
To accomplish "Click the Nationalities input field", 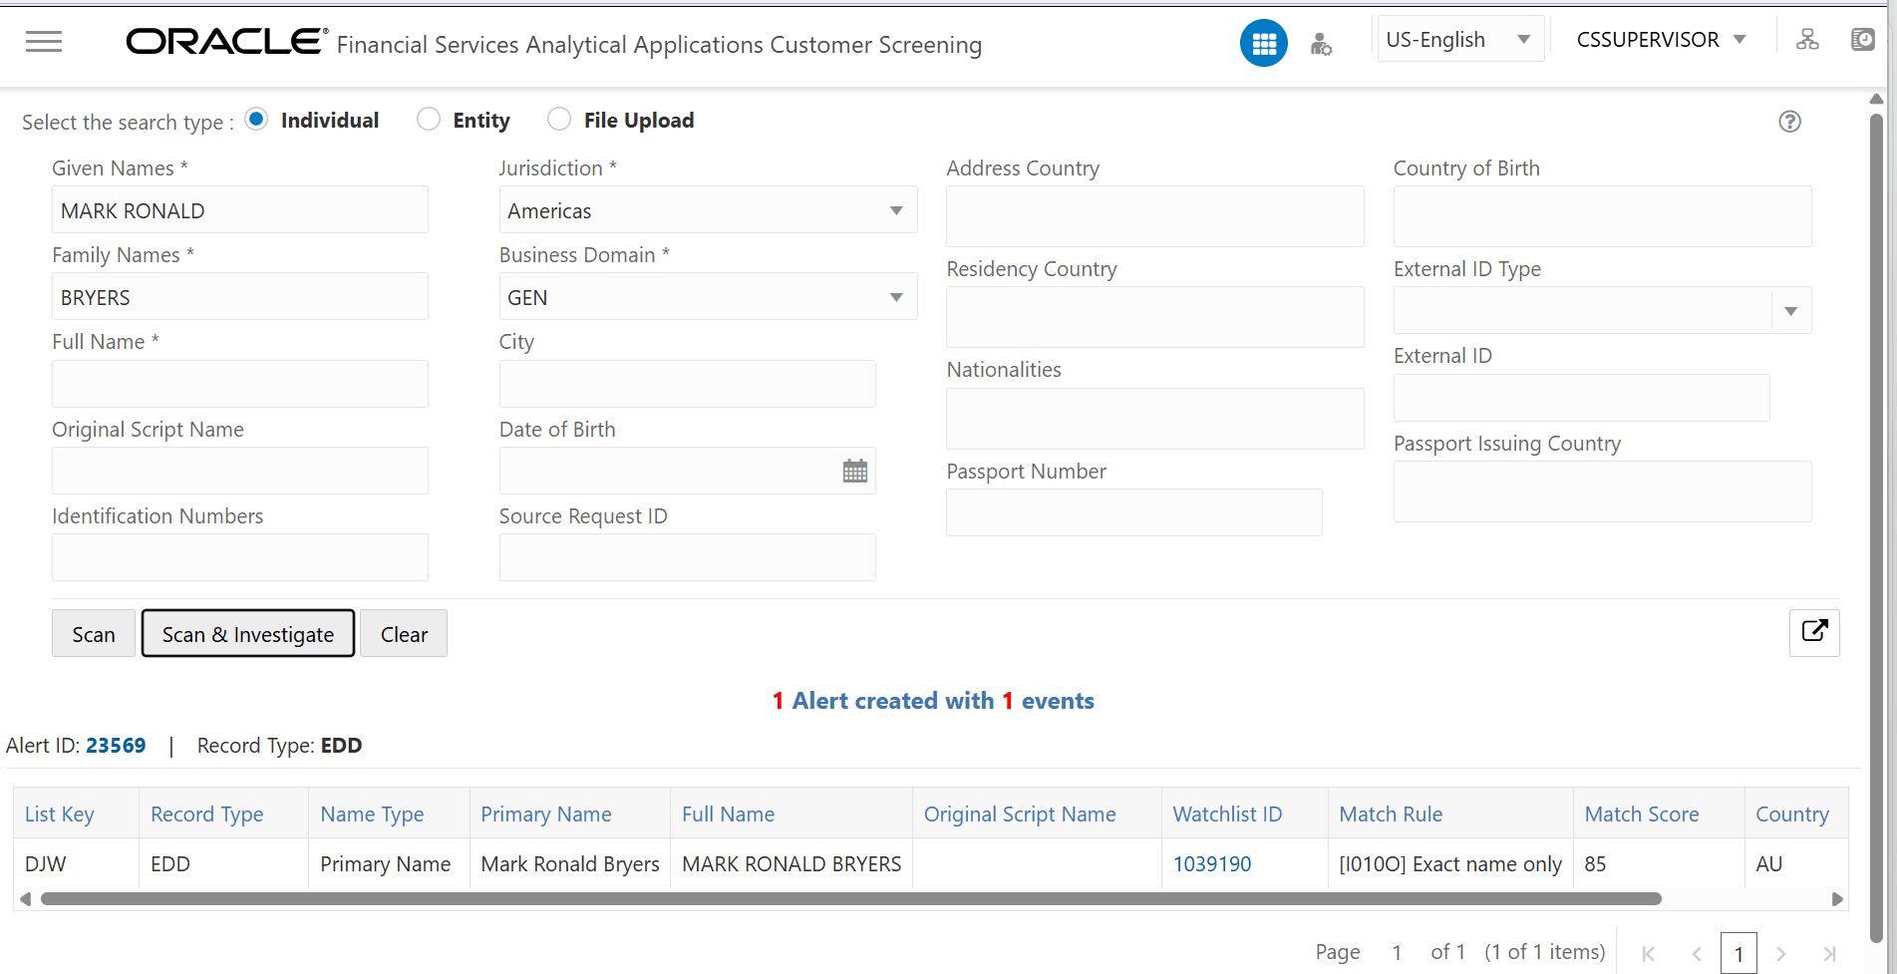I will 1155,419.
